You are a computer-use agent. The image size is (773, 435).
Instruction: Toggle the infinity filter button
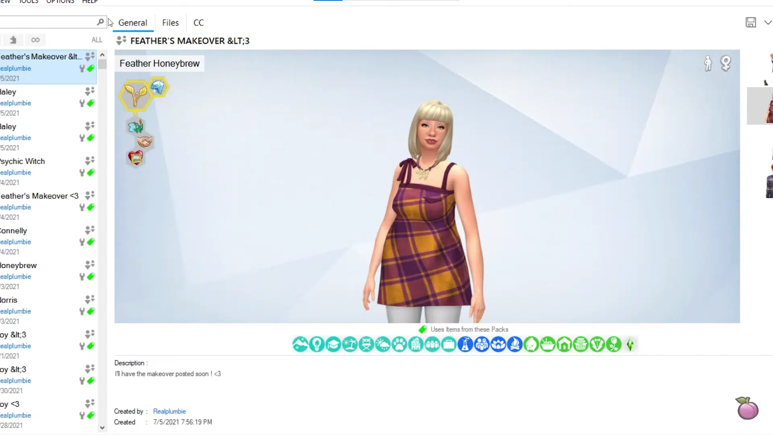point(35,40)
